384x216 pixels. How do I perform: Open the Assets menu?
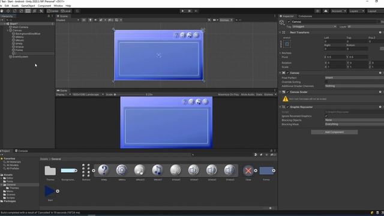point(15,5)
